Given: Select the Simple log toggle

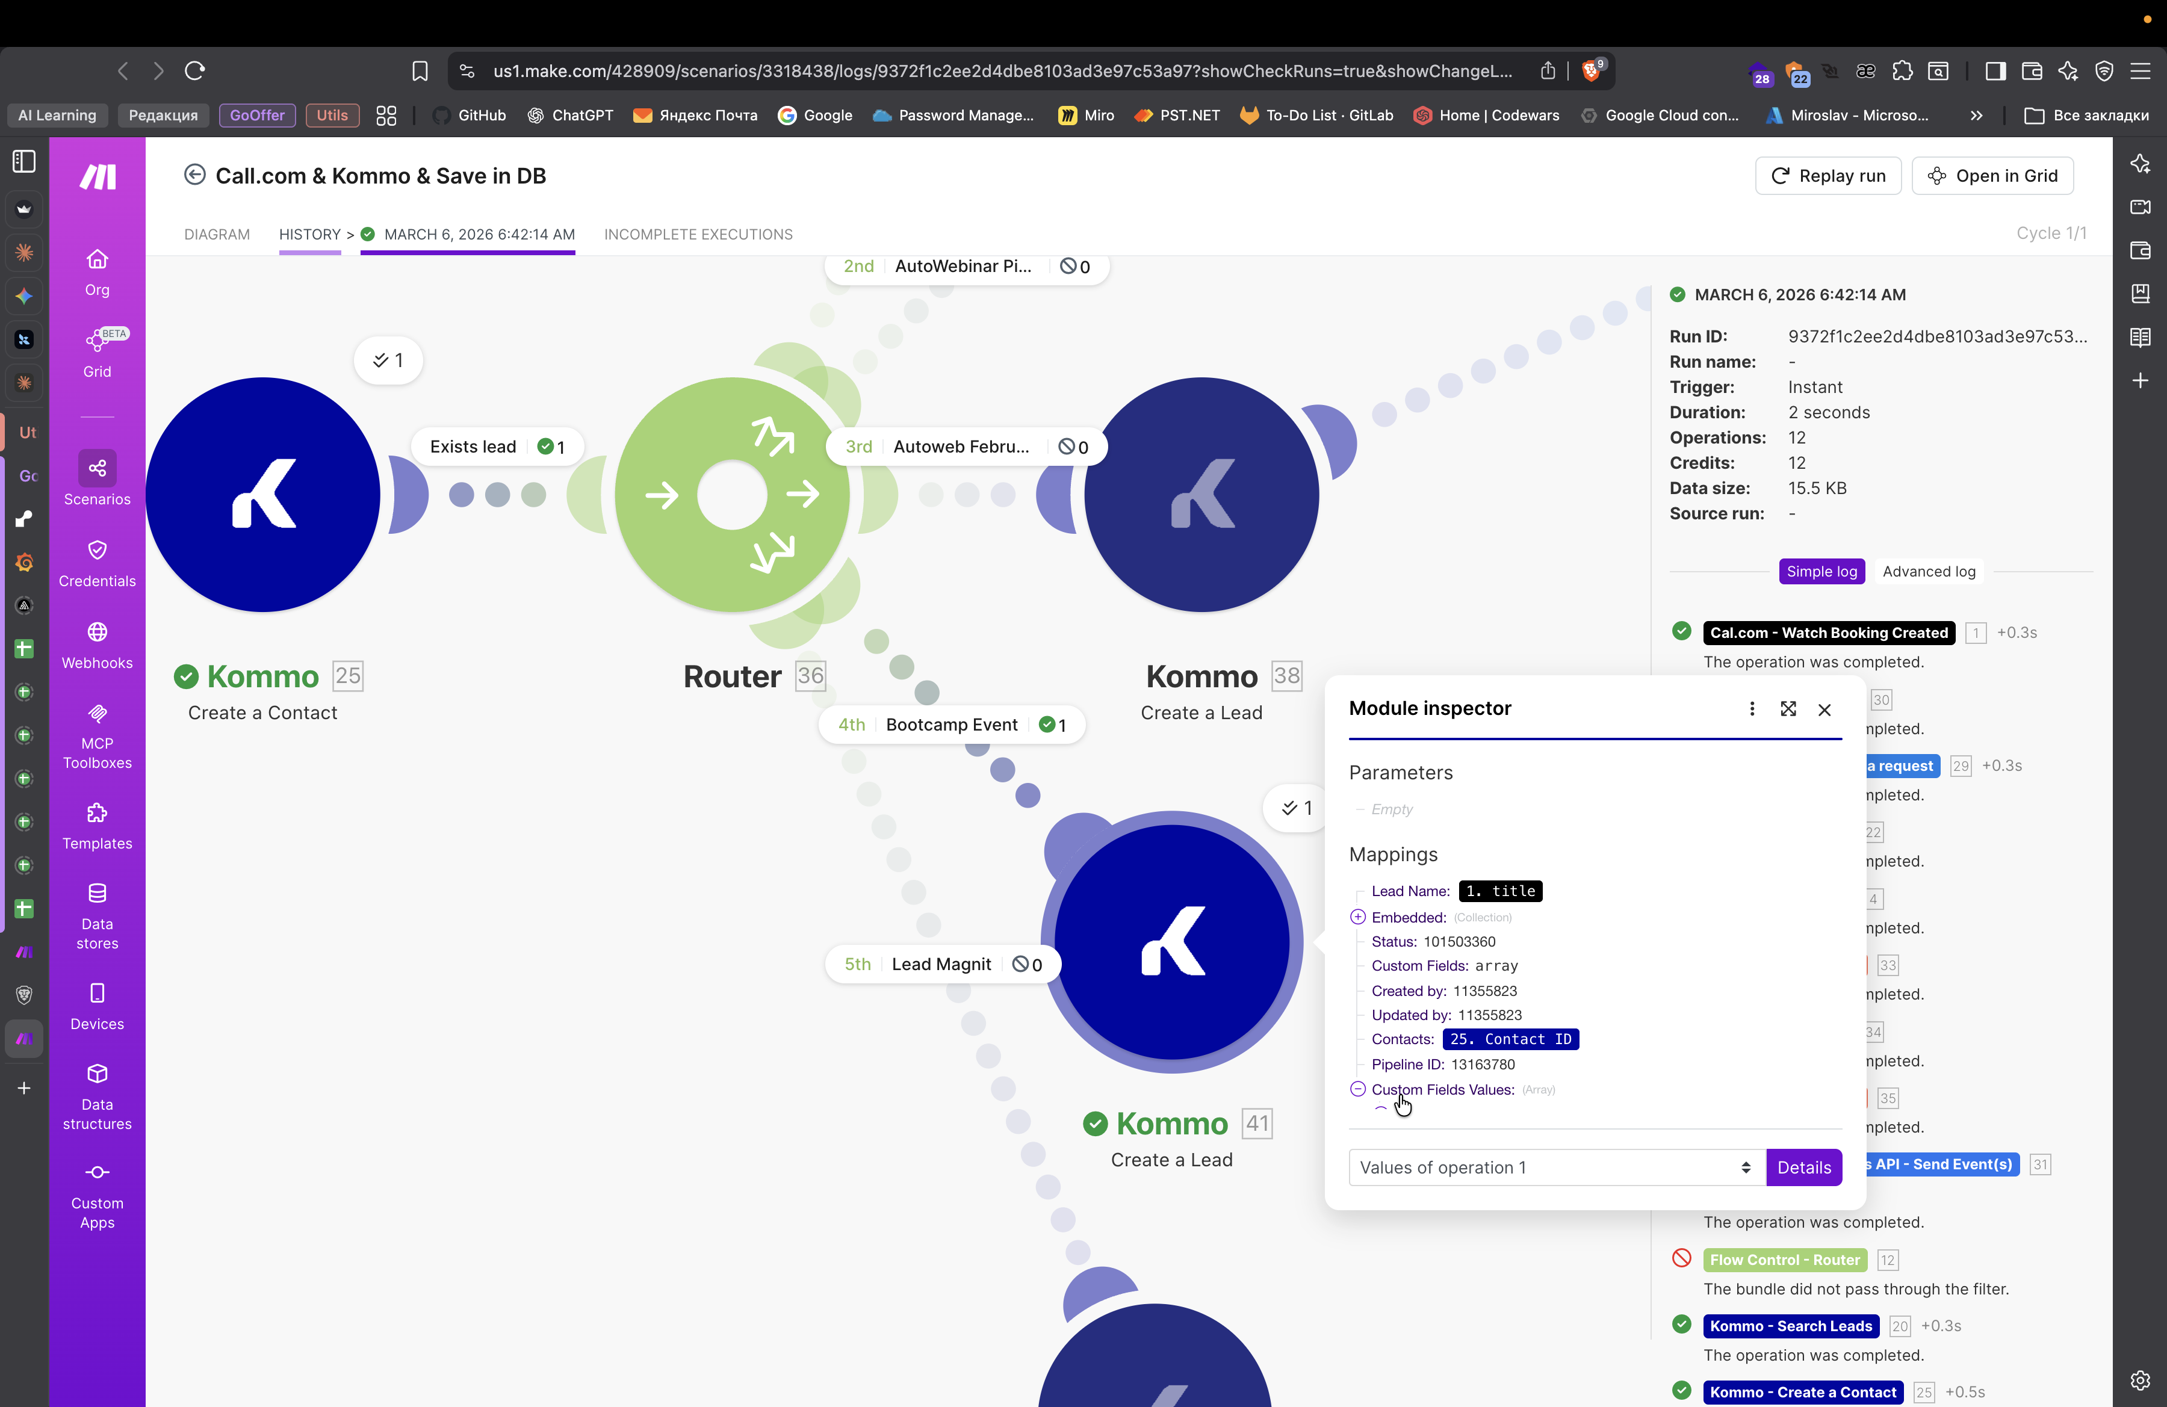Looking at the screenshot, I should [x=1821, y=572].
